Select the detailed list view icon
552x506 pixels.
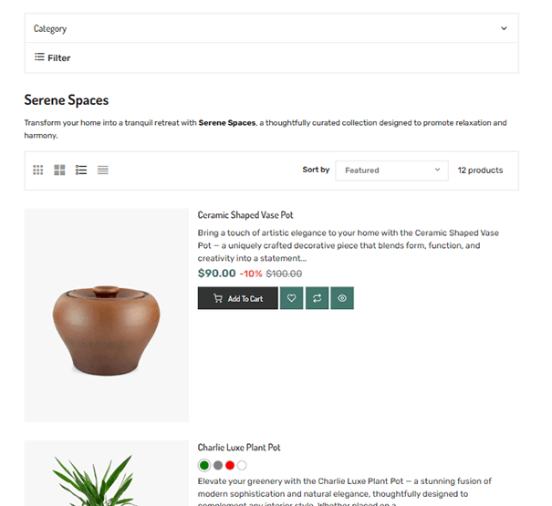point(81,170)
